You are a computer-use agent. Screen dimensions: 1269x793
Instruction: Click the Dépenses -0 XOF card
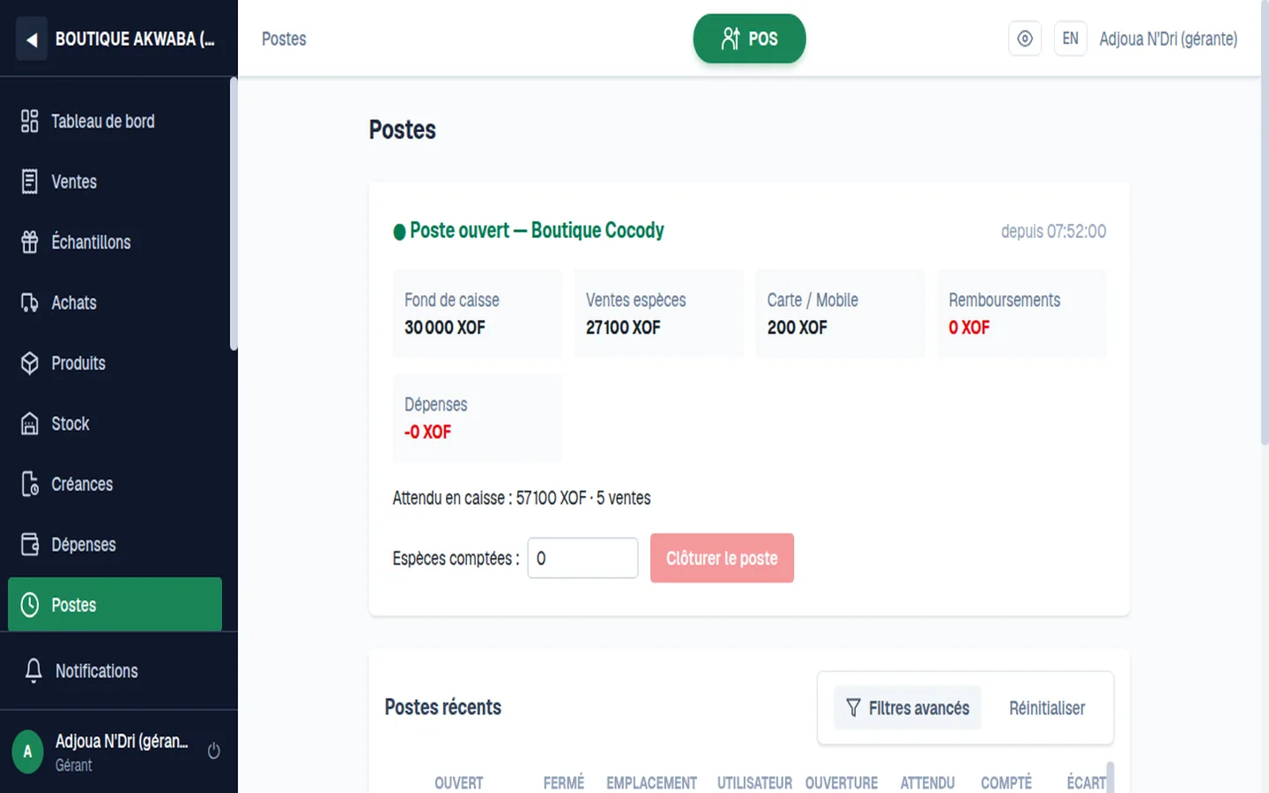[478, 419]
